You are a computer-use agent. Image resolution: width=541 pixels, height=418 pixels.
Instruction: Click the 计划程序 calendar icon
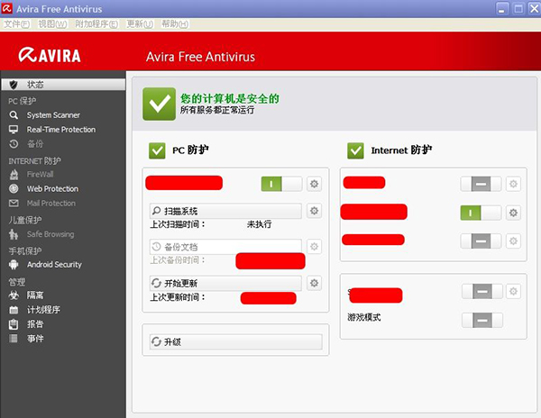click(14, 310)
